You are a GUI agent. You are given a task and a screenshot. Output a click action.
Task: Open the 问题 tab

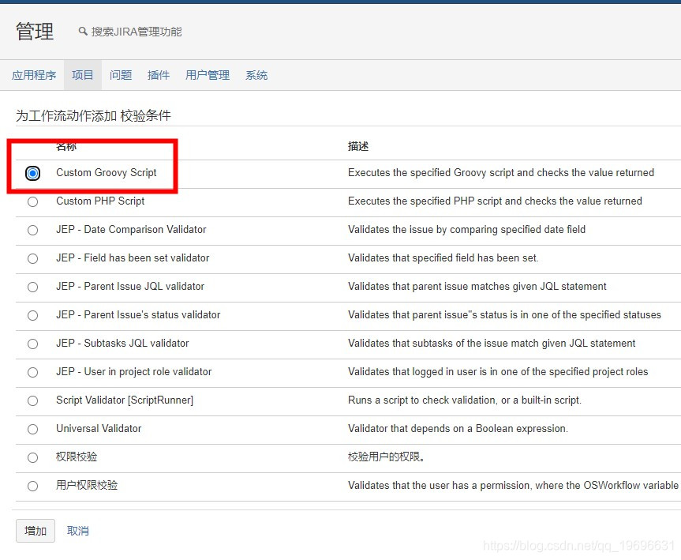tap(121, 75)
